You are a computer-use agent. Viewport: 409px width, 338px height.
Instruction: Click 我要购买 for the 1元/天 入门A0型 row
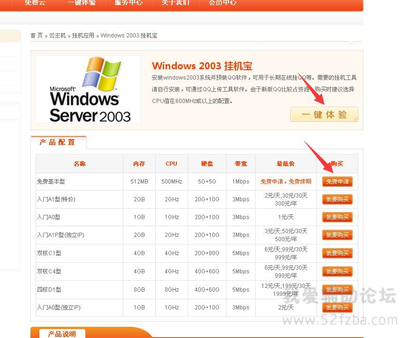point(337,217)
